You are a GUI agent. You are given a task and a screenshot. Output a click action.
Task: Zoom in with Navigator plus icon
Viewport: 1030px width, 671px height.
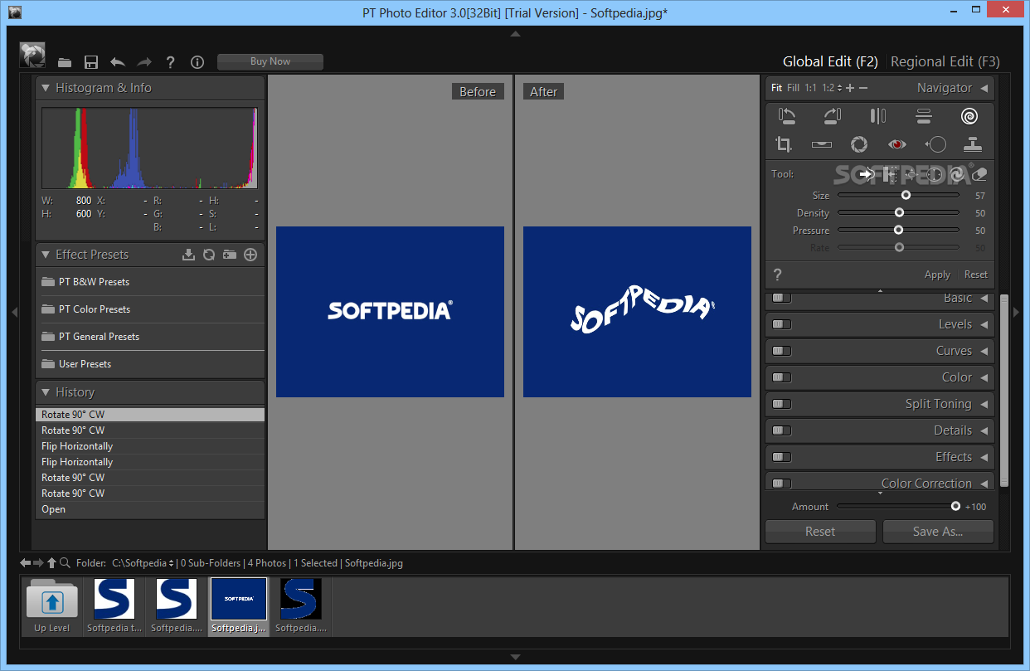tap(850, 88)
